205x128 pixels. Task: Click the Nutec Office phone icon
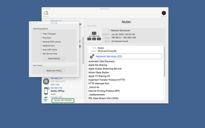[x=46, y=91]
